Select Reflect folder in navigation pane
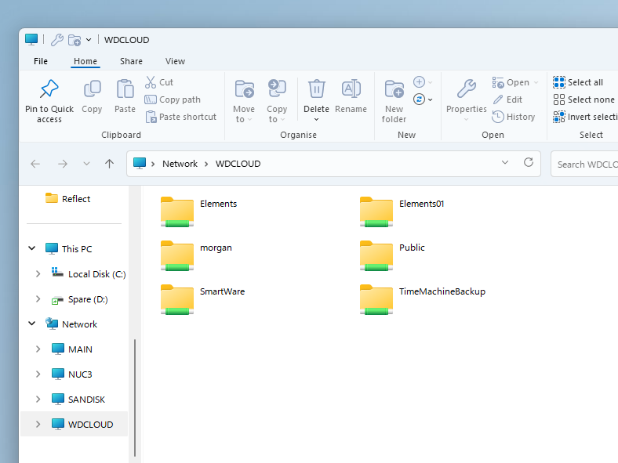618x463 pixels. pyautogui.click(x=67, y=199)
